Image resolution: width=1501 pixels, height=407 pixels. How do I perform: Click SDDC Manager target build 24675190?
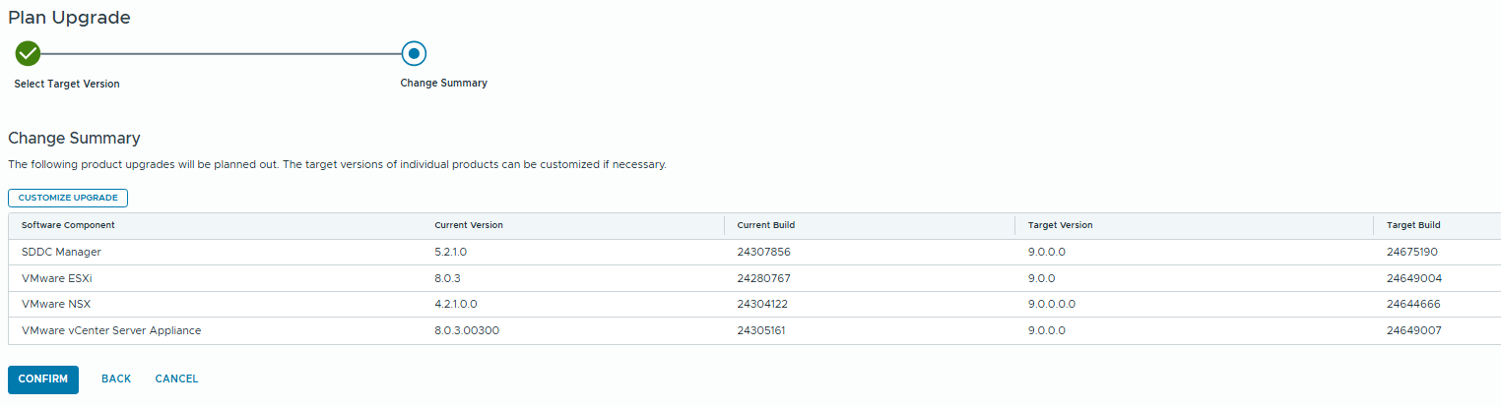pyautogui.click(x=1413, y=252)
